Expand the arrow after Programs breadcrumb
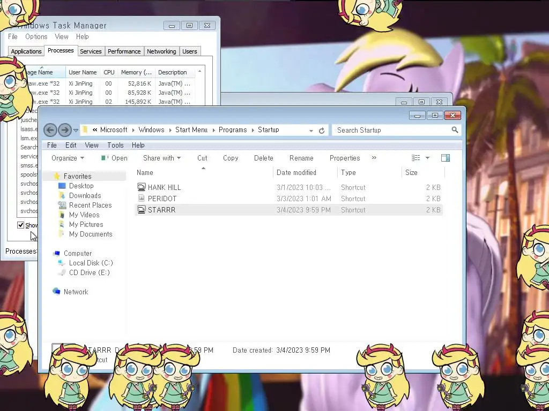Image resolution: width=549 pixels, height=411 pixels. click(x=253, y=131)
